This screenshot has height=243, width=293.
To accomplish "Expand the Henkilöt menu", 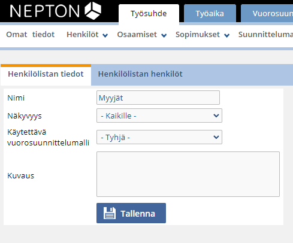I will pyautogui.click(x=87, y=35).
